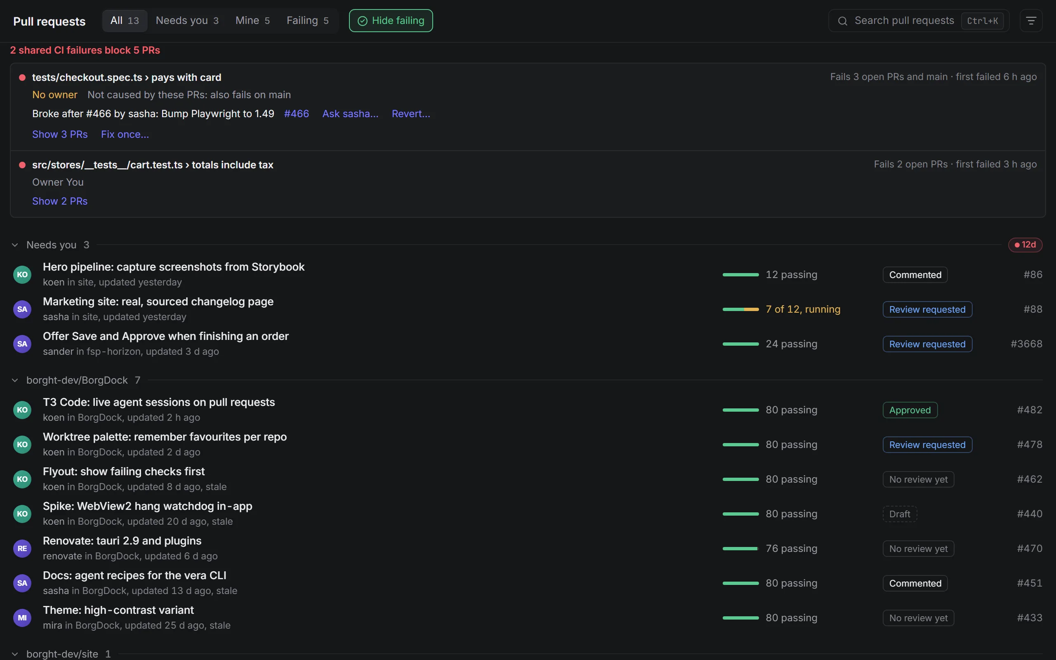Image resolution: width=1056 pixels, height=660 pixels.
Task: Toggle the Hide failing button
Action: (391, 21)
